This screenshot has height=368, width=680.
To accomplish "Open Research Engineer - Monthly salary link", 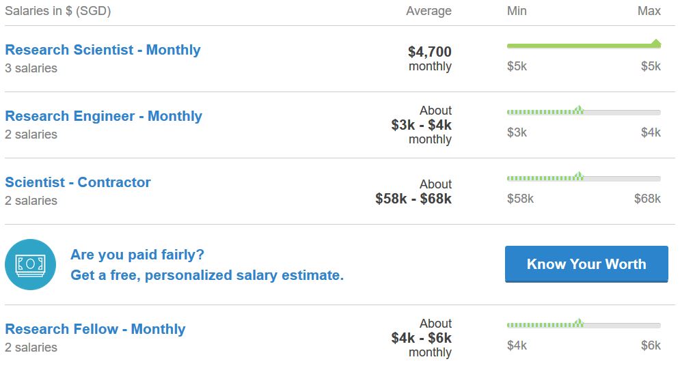I will (x=103, y=116).
